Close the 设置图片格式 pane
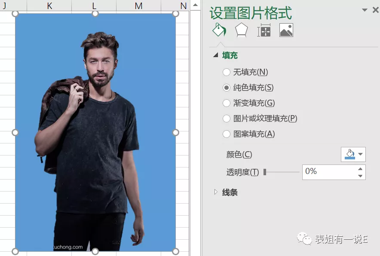380x256 pixels. click(376, 10)
